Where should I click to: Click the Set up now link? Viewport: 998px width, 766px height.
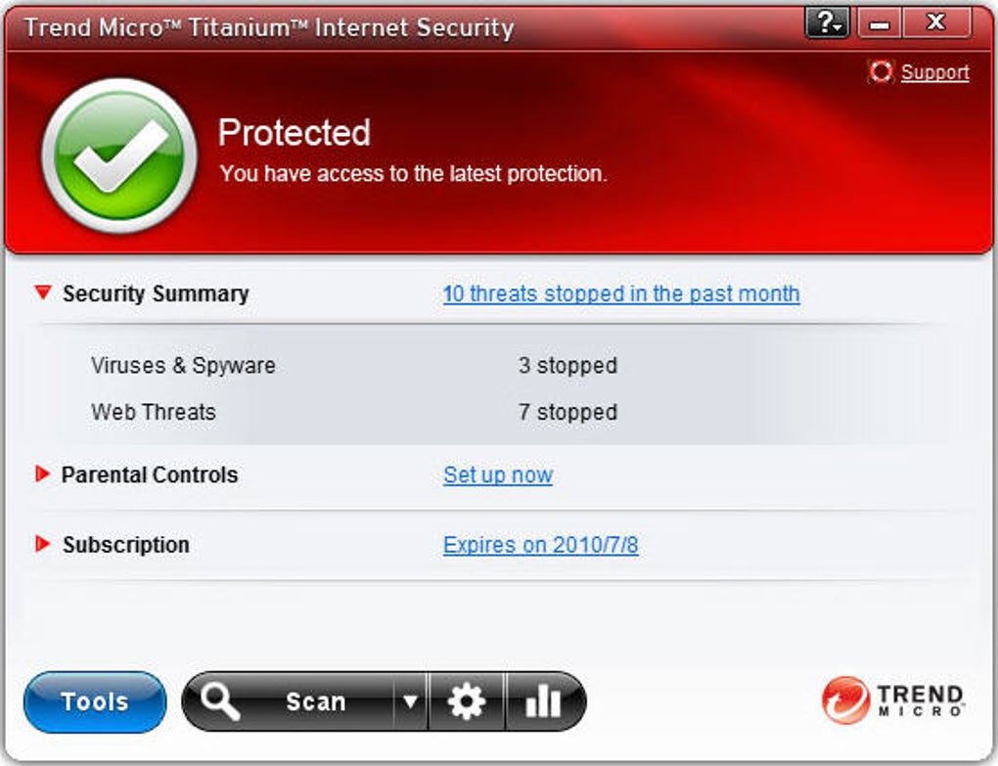tap(497, 475)
